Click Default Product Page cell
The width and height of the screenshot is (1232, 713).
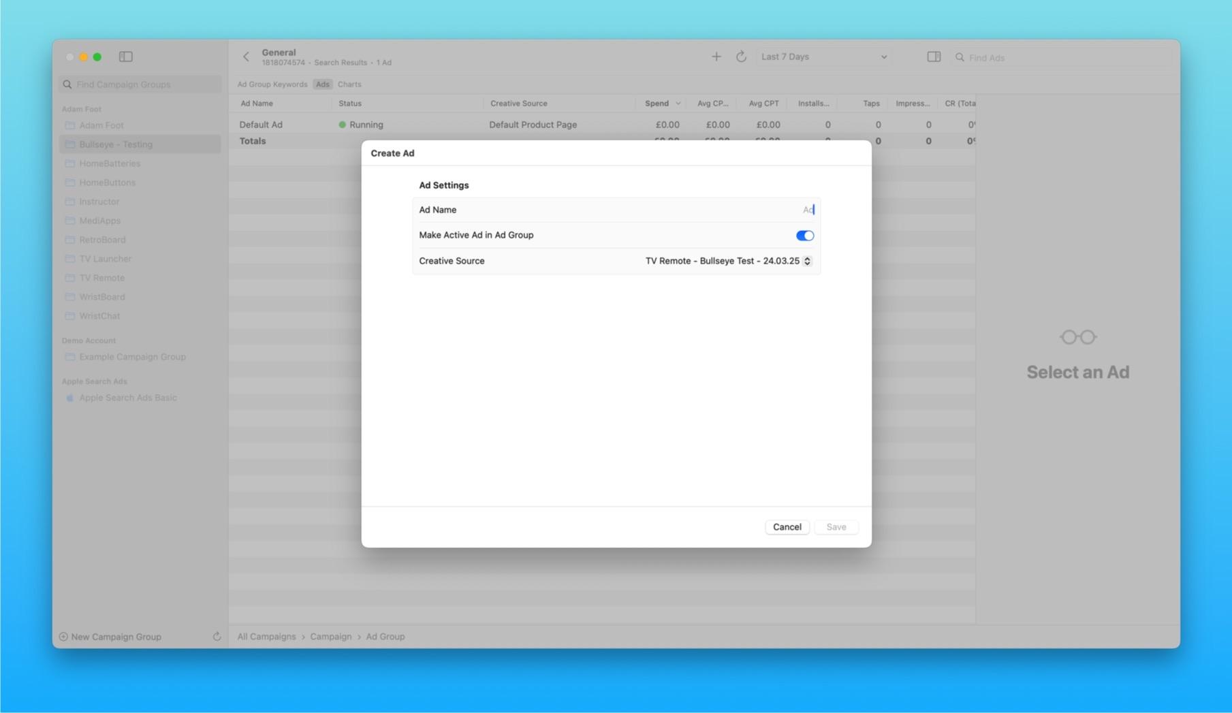(x=533, y=125)
